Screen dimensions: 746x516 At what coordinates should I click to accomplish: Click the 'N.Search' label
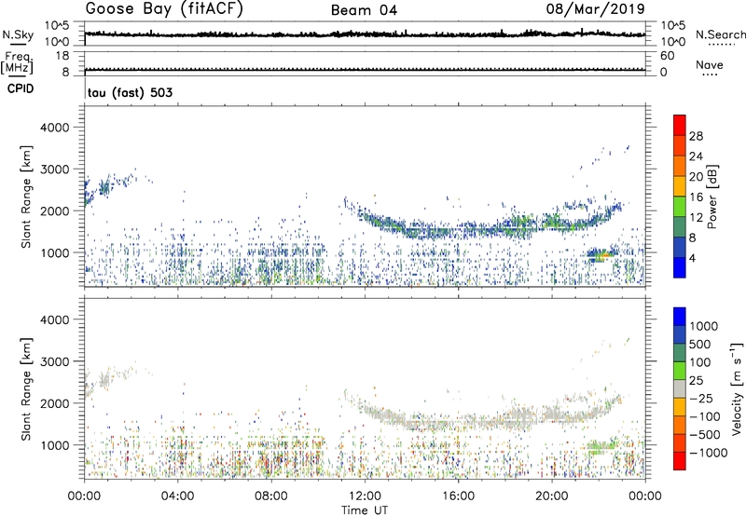[720, 34]
